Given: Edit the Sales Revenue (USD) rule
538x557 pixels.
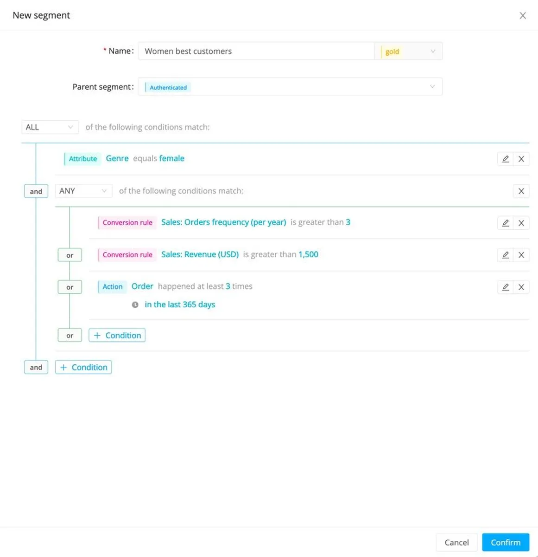Looking at the screenshot, I should click(505, 255).
